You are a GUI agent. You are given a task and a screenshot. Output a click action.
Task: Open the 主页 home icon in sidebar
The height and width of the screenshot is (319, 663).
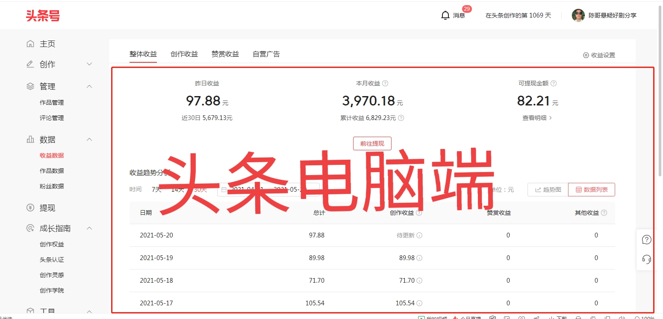30,44
